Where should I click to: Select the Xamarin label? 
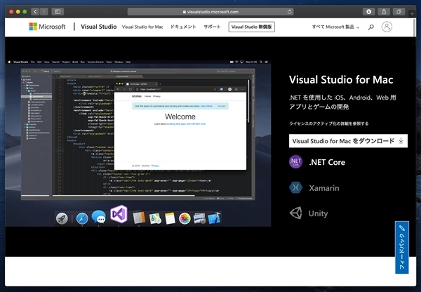[323, 188]
